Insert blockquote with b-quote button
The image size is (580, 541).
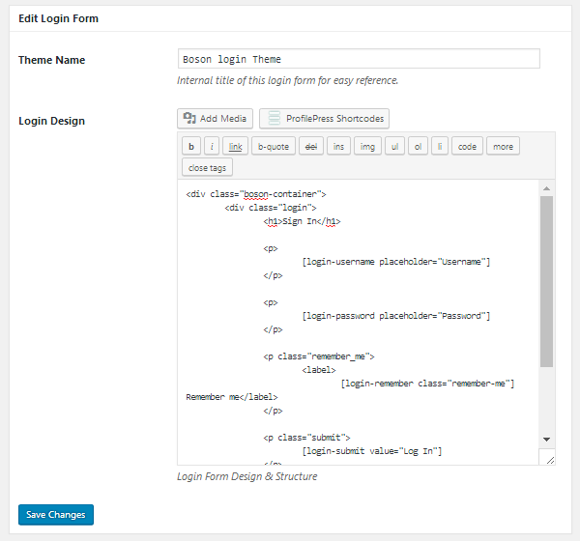pos(274,146)
